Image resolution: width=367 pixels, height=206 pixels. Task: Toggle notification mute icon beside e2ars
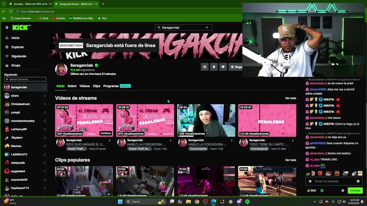point(45,96)
